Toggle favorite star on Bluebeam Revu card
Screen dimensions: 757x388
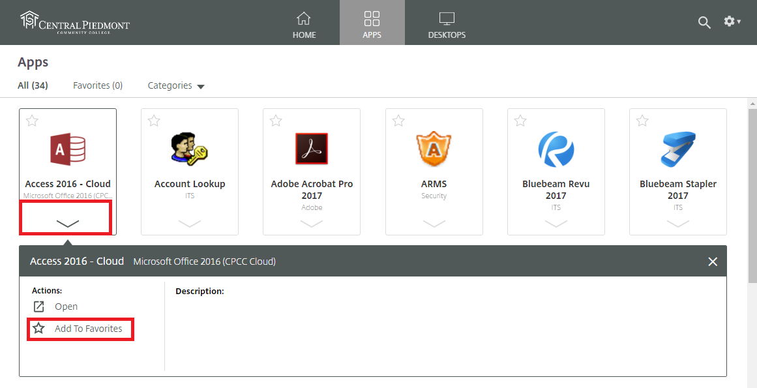coord(520,121)
